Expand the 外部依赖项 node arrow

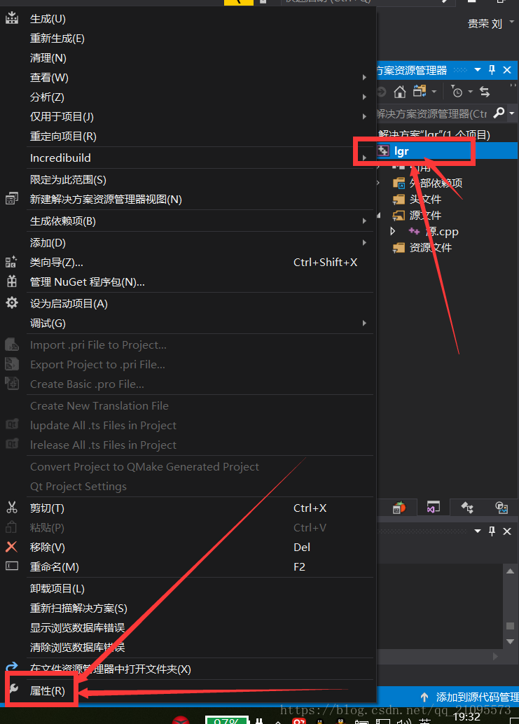[379, 183]
